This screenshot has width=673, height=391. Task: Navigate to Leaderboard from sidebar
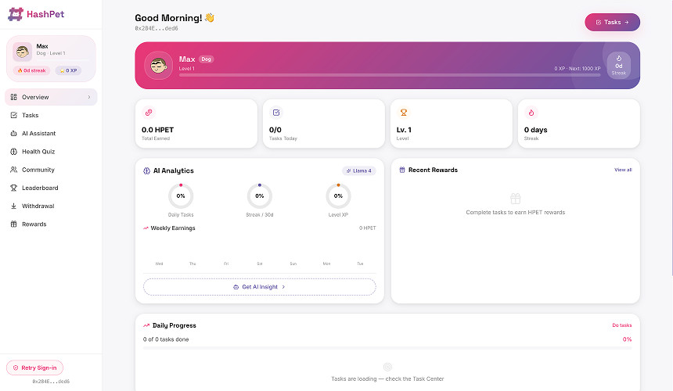40,188
